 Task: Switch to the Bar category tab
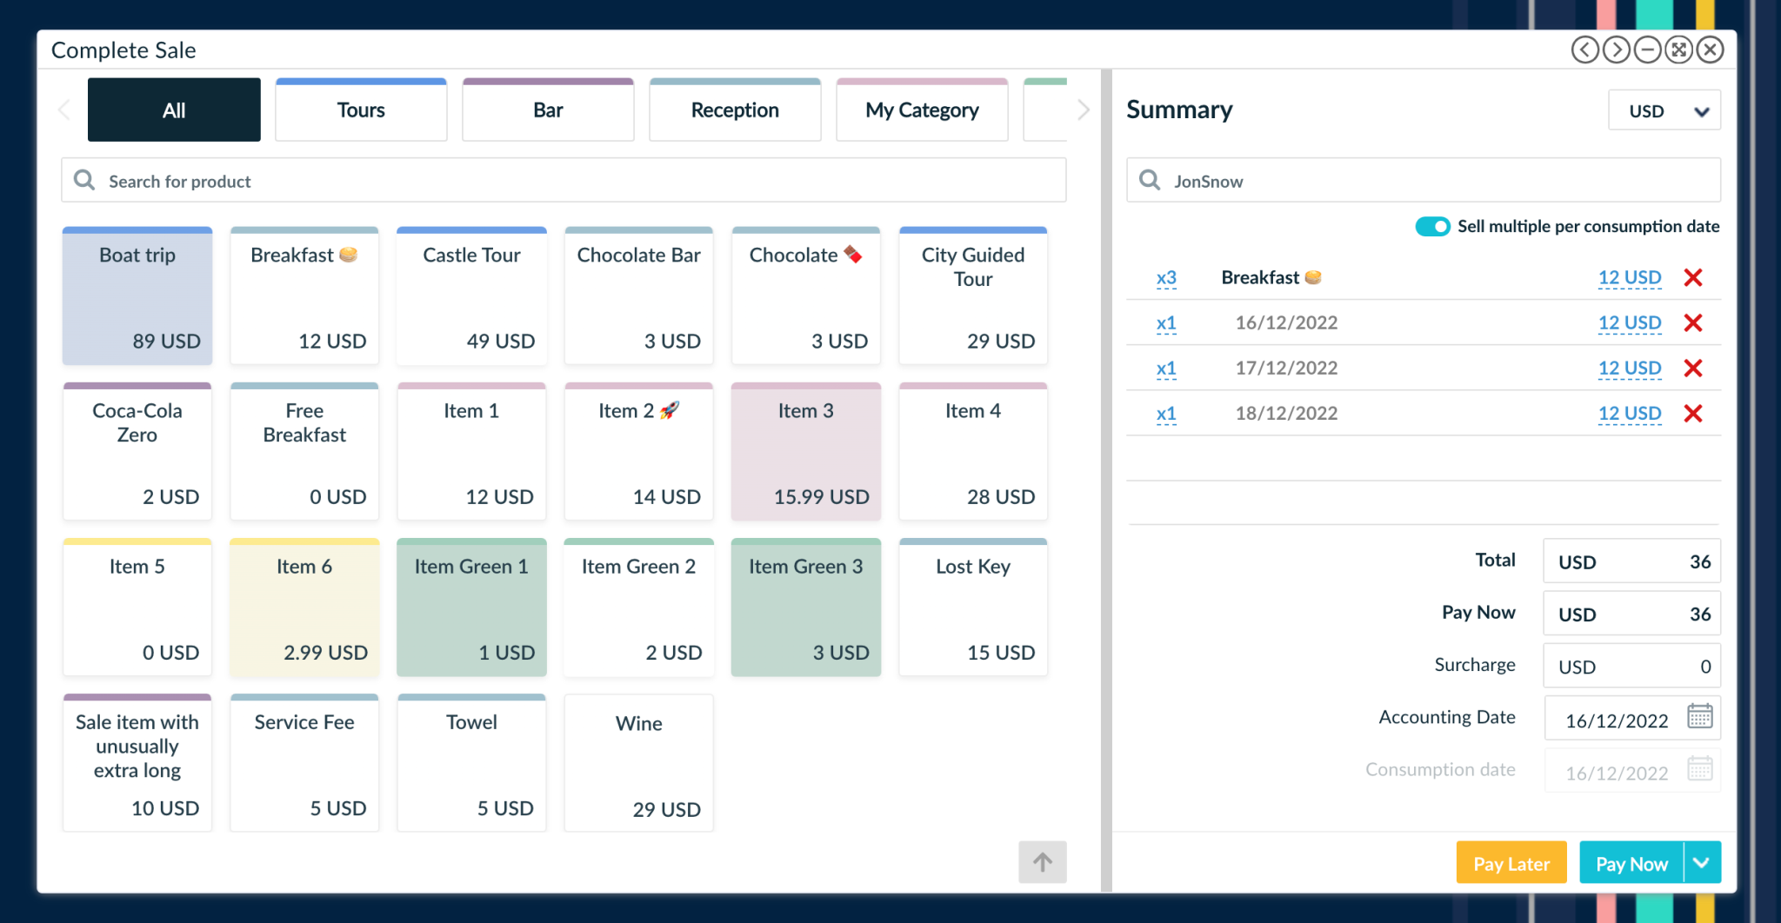click(x=547, y=110)
